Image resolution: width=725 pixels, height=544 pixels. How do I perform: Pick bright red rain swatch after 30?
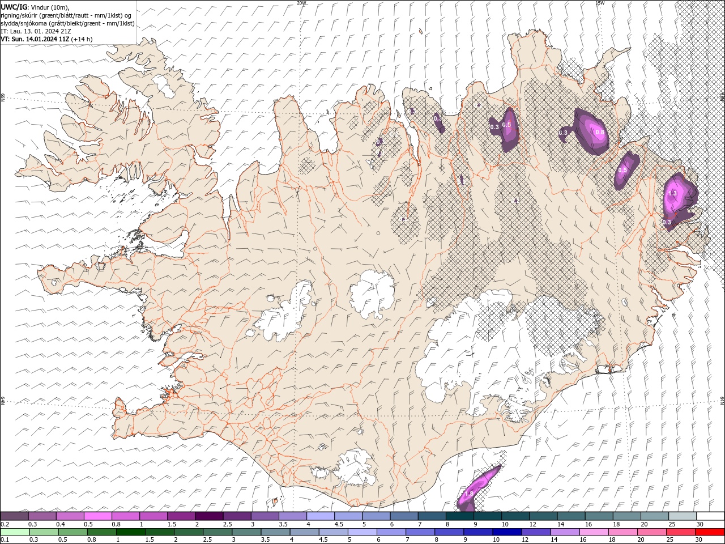click(709, 532)
